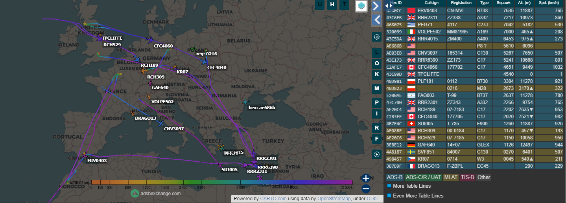
Task: Zoom in with the plus button
Action: point(366,179)
